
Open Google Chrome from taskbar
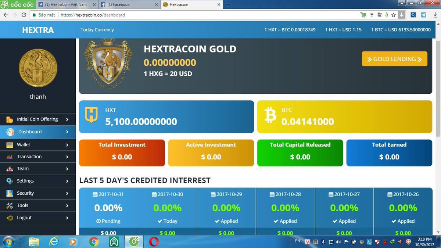[x=94, y=242]
